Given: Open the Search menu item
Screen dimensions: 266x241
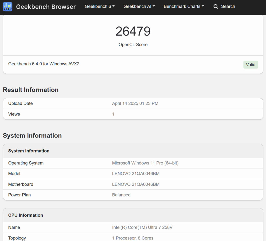Looking at the screenshot, I should [x=228, y=6].
